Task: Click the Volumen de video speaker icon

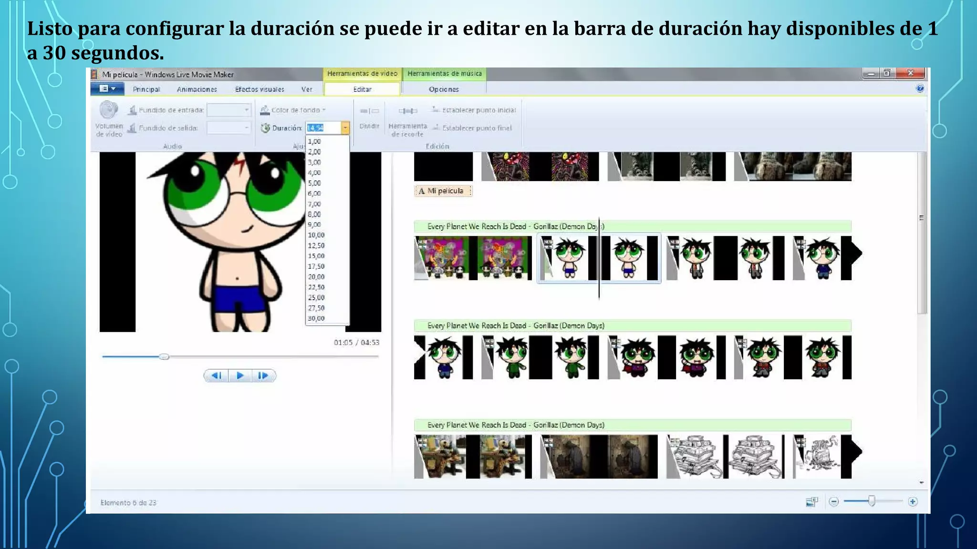Action: click(109, 111)
